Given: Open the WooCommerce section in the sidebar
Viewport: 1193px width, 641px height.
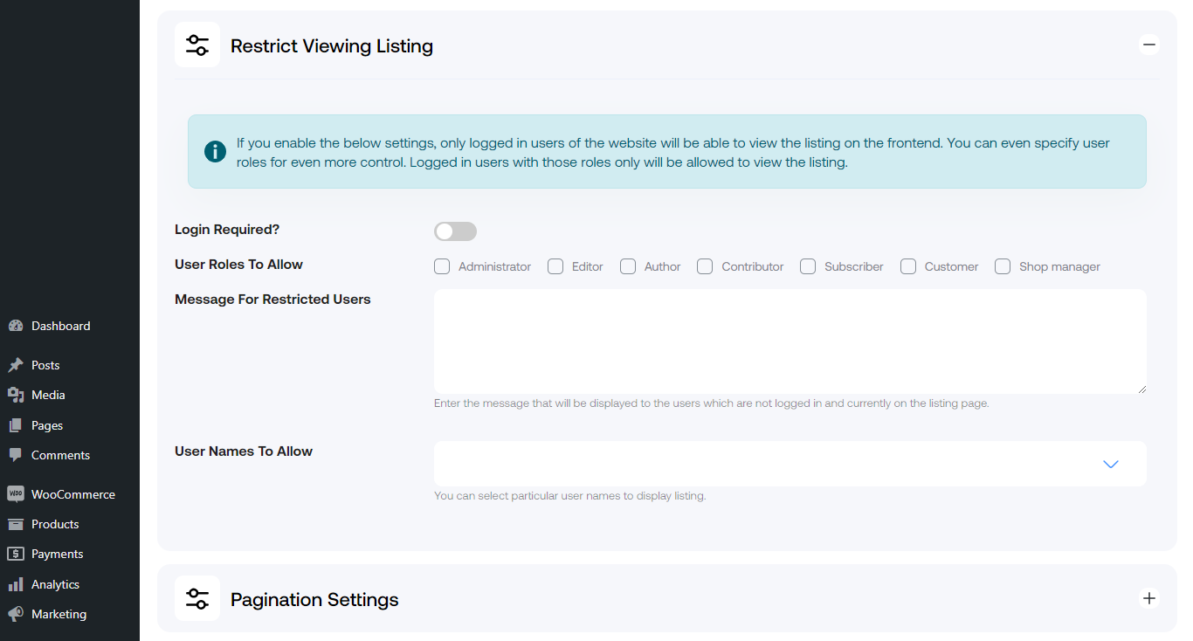Looking at the screenshot, I should [x=73, y=493].
